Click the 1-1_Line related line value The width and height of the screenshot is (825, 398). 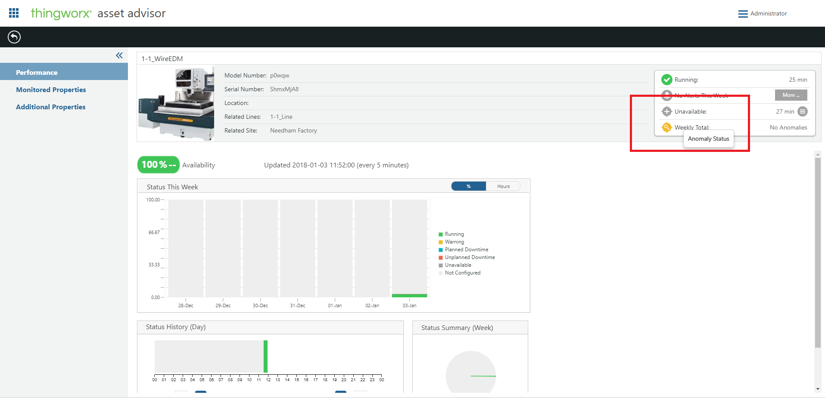tap(281, 117)
